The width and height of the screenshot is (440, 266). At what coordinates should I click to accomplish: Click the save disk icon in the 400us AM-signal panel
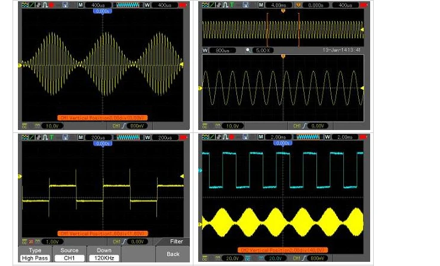65,5
